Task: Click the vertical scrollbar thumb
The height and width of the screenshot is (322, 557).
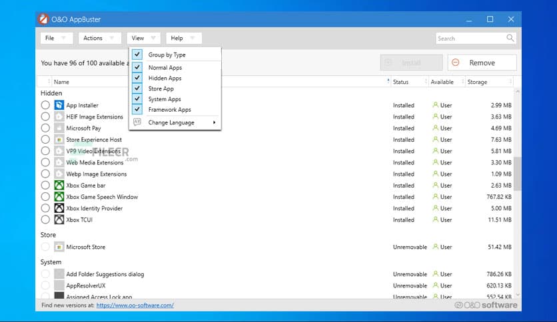Action: point(518,174)
